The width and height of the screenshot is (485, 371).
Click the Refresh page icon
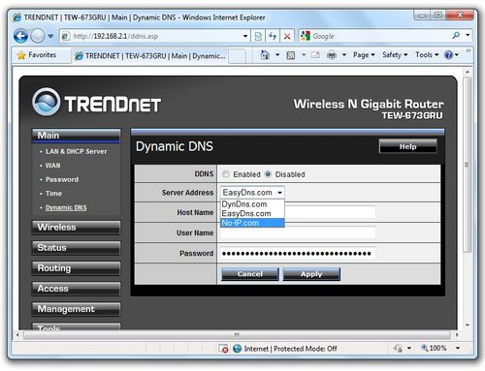(273, 36)
